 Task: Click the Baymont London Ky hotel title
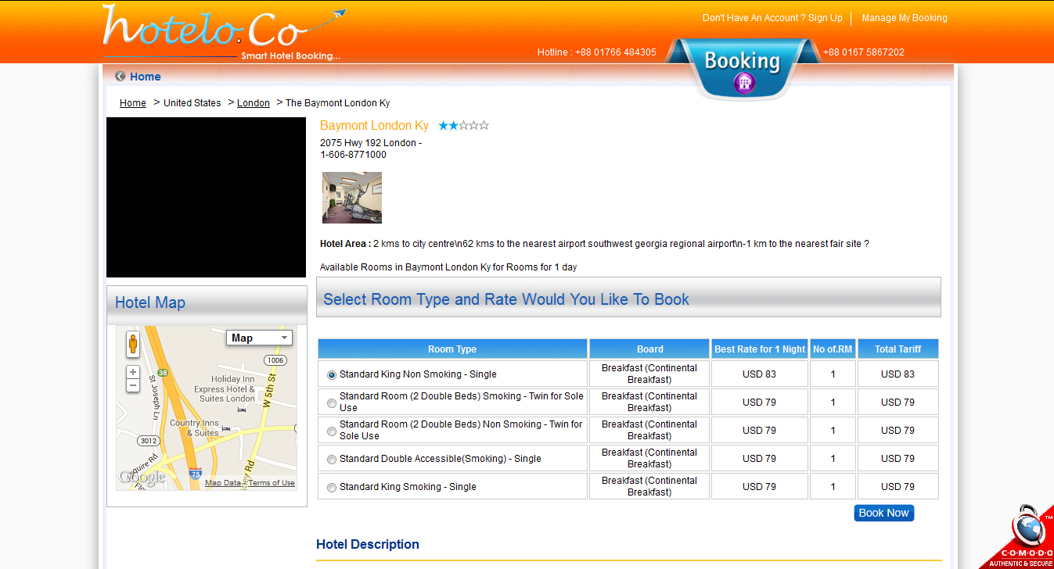pos(374,125)
